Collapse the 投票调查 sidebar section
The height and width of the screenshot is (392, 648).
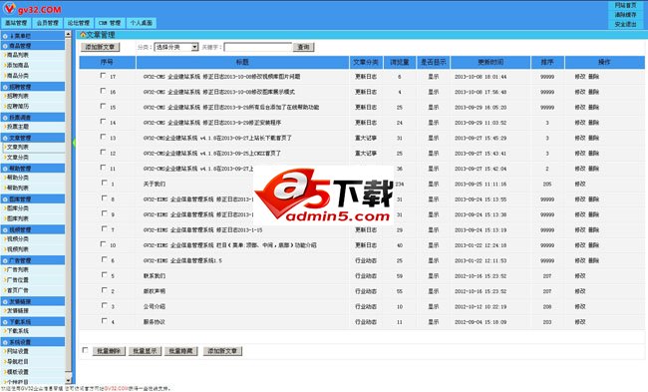(x=32, y=118)
